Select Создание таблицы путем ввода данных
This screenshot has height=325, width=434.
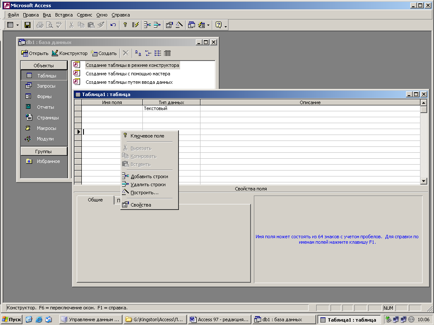click(129, 82)
